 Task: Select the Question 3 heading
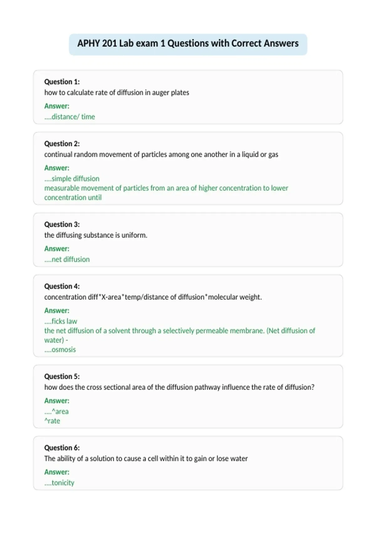pyautogui.click(x=62, y=224)
